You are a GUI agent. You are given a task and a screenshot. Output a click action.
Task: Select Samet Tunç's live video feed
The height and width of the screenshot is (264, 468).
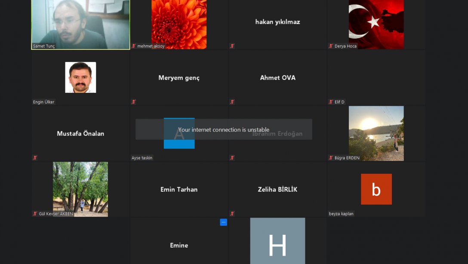point(80,25)
